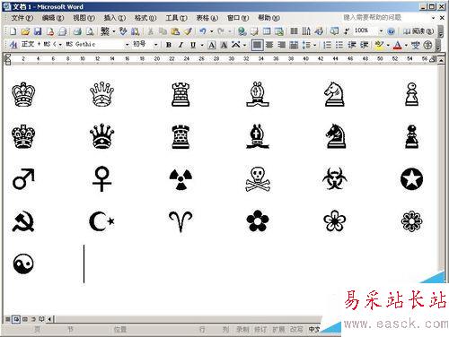Open the 文件(F) menu

coord(22,18)
